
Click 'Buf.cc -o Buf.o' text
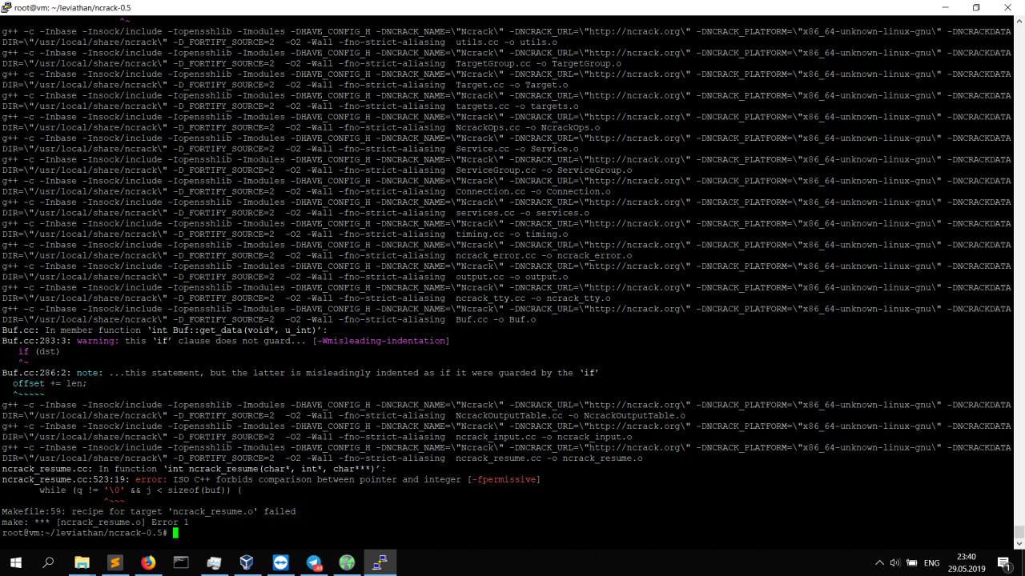(x=496, y=319)
